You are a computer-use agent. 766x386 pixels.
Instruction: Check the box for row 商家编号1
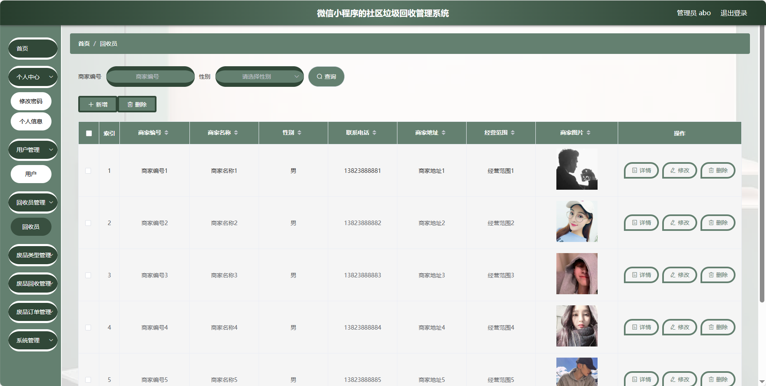(88, 171)
